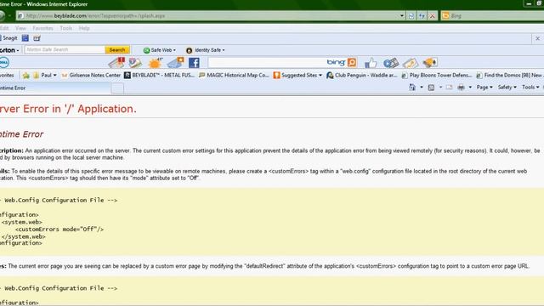Open the coupons tag toolbar icon
The image size is (544, 306).
click(x=411, y=63)
